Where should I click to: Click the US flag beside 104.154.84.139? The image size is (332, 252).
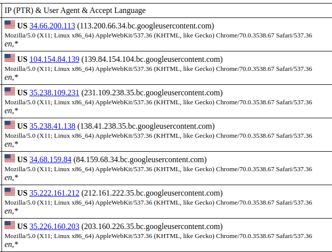pos(9,58)
